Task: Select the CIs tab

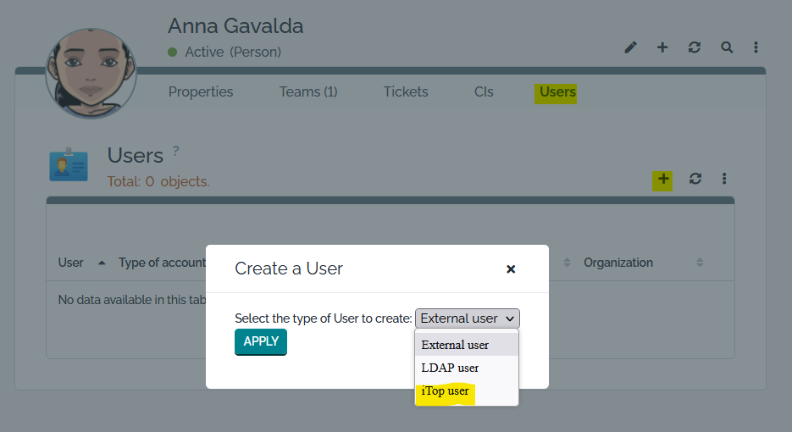Action: click(484, 91)
